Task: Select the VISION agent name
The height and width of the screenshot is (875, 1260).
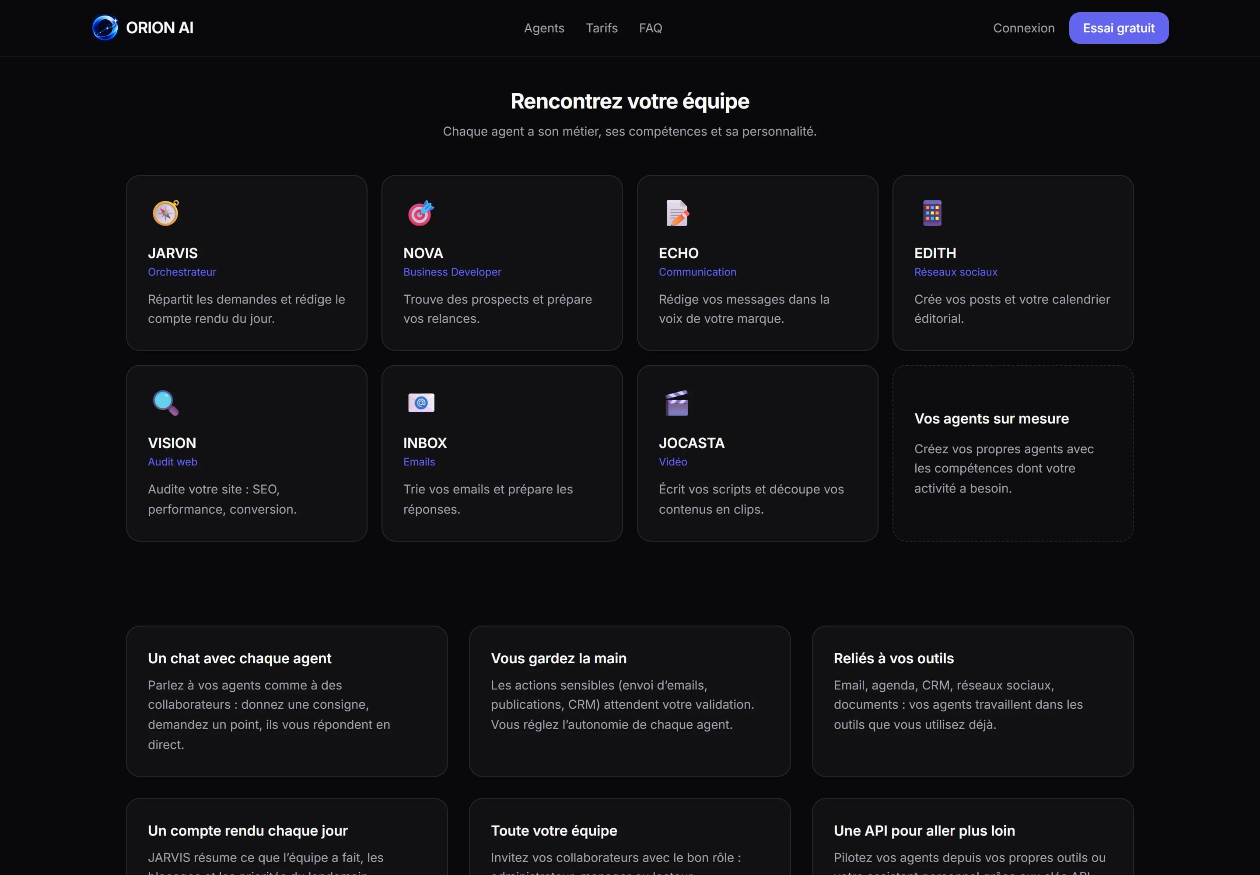Action: pos(171,443)
